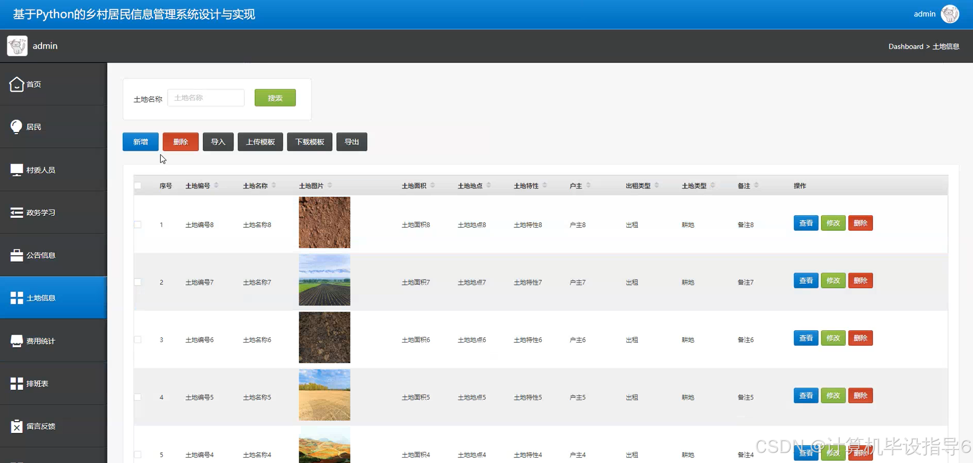Sort by the 户主 column arrows
Viewport: 973px width, 463px height.
(588, 185)
